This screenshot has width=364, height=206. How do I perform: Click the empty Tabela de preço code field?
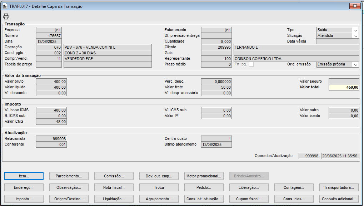49,64
